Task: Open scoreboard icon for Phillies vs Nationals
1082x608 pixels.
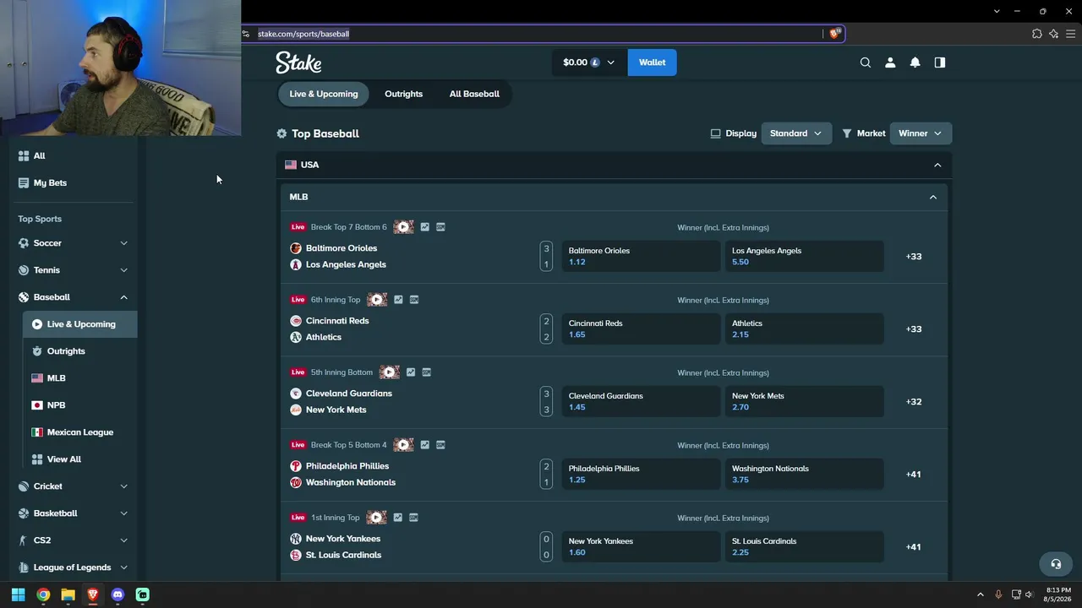Action: [440, 445]
